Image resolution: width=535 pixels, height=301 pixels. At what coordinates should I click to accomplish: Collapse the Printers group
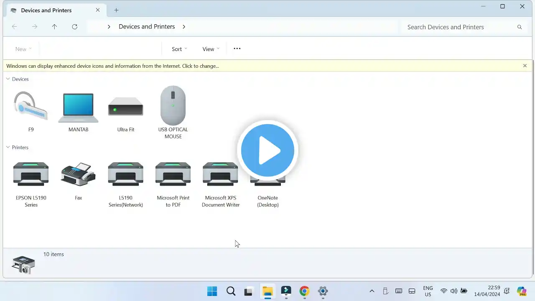(8, 147)
